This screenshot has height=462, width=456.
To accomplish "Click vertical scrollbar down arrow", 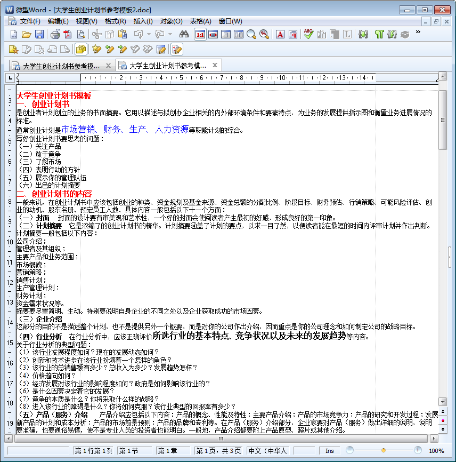I will 443,401.
